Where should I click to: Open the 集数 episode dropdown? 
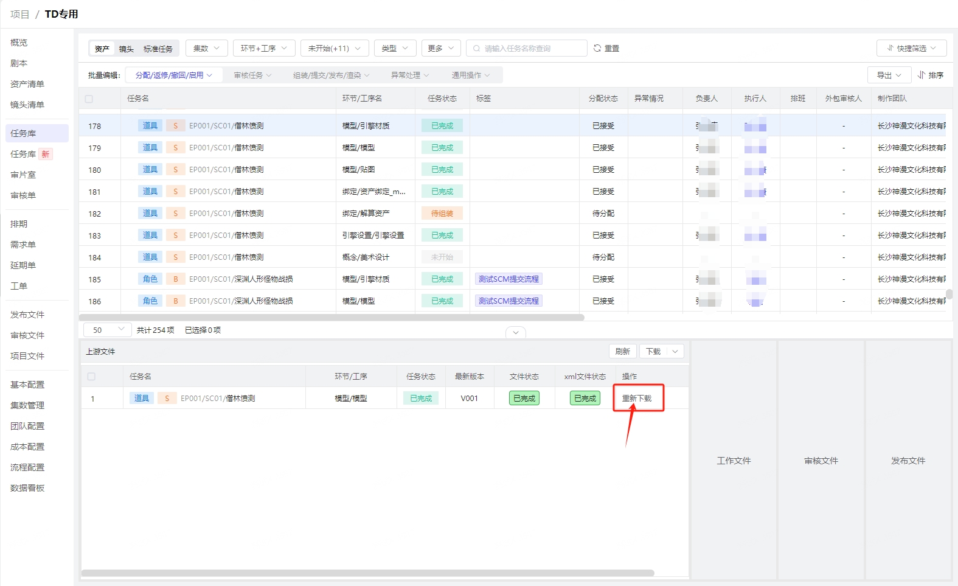coord(206,48)
